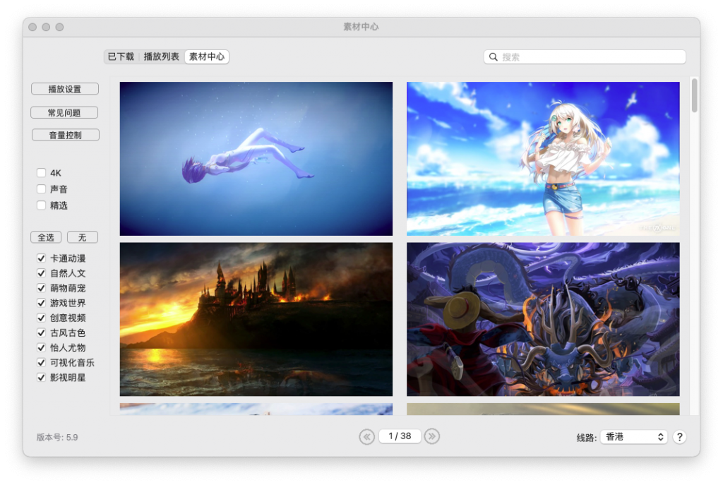Click the 1 / 38 page number field
Image resolution: width=723 pixels, height=485 pixels.
[x=400, y=436]
